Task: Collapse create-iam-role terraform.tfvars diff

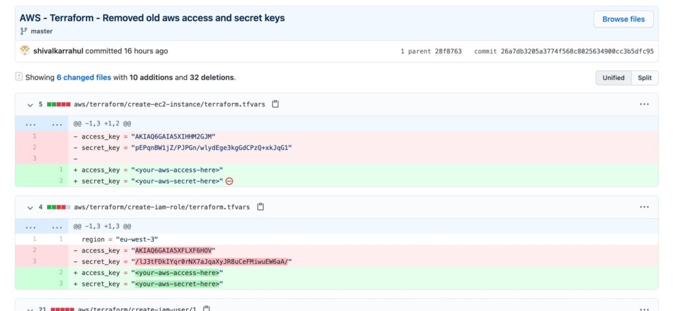Action: [x=30, y=207]
